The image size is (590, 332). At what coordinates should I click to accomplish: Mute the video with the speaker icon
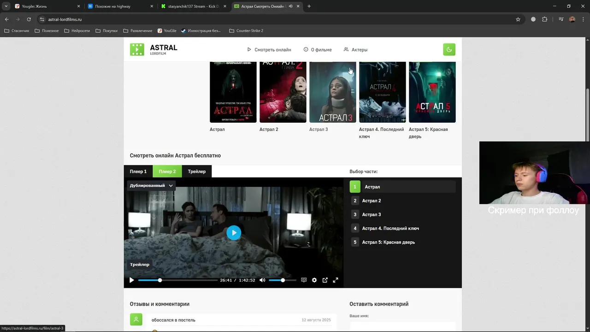coord(262,280)
